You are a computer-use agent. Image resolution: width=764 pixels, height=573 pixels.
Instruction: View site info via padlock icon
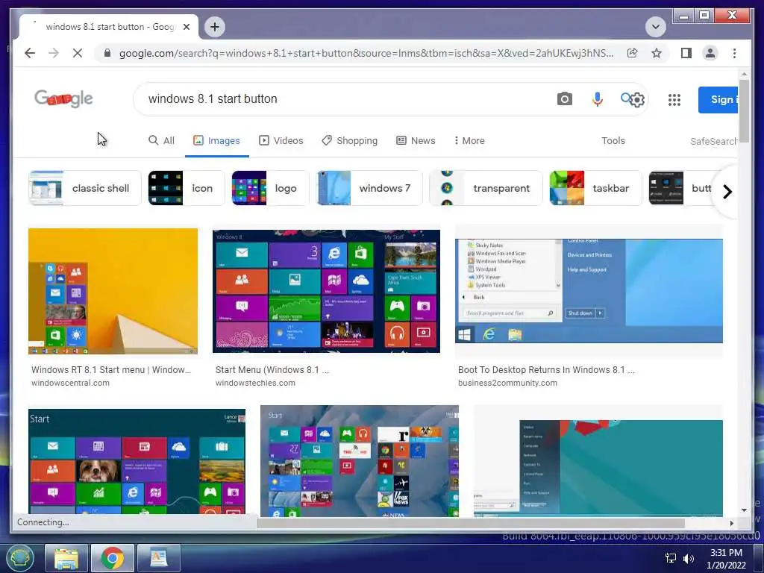tap(107, 53)
